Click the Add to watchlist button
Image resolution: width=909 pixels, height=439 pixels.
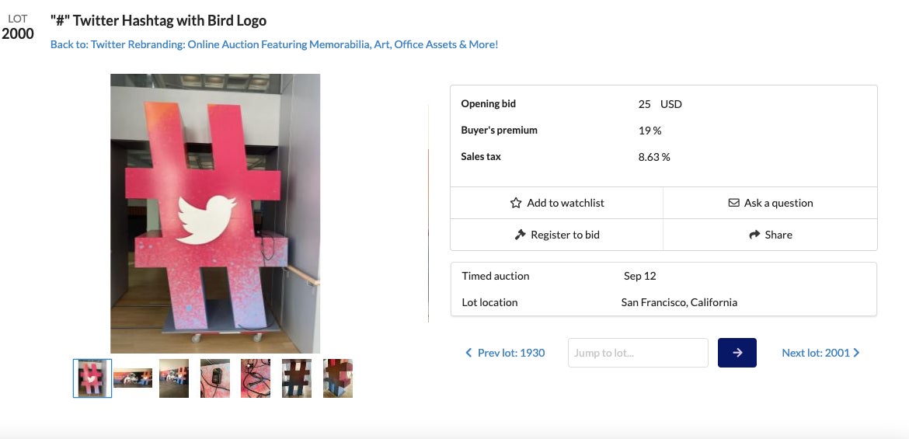click(x=557, y=203)
